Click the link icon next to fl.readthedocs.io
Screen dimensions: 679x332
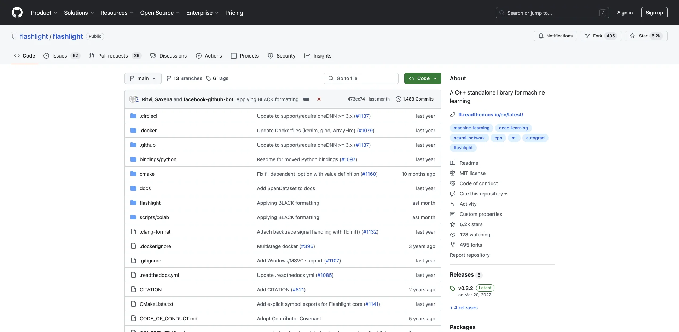(x=453, y=115)
